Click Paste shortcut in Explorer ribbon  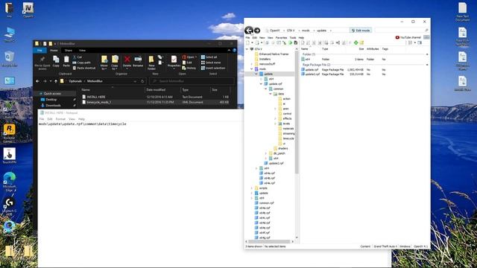84,68
